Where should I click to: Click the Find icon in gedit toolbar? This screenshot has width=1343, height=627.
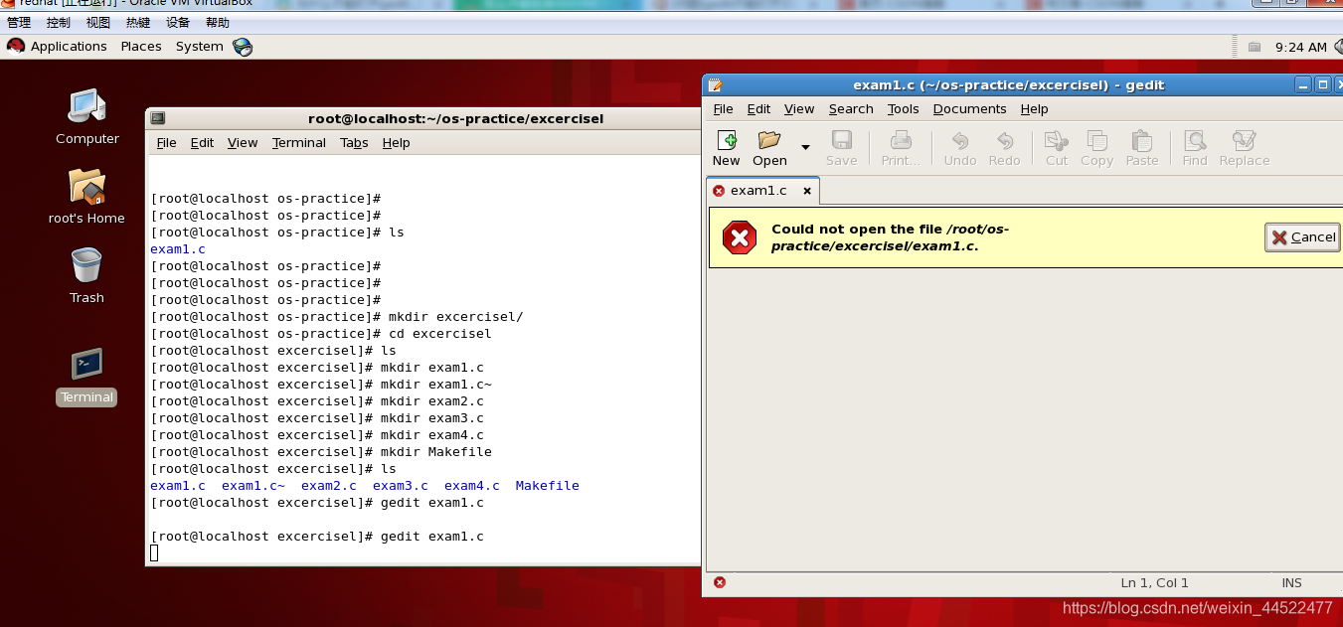pyautogui.click(x=1195, y=141)
